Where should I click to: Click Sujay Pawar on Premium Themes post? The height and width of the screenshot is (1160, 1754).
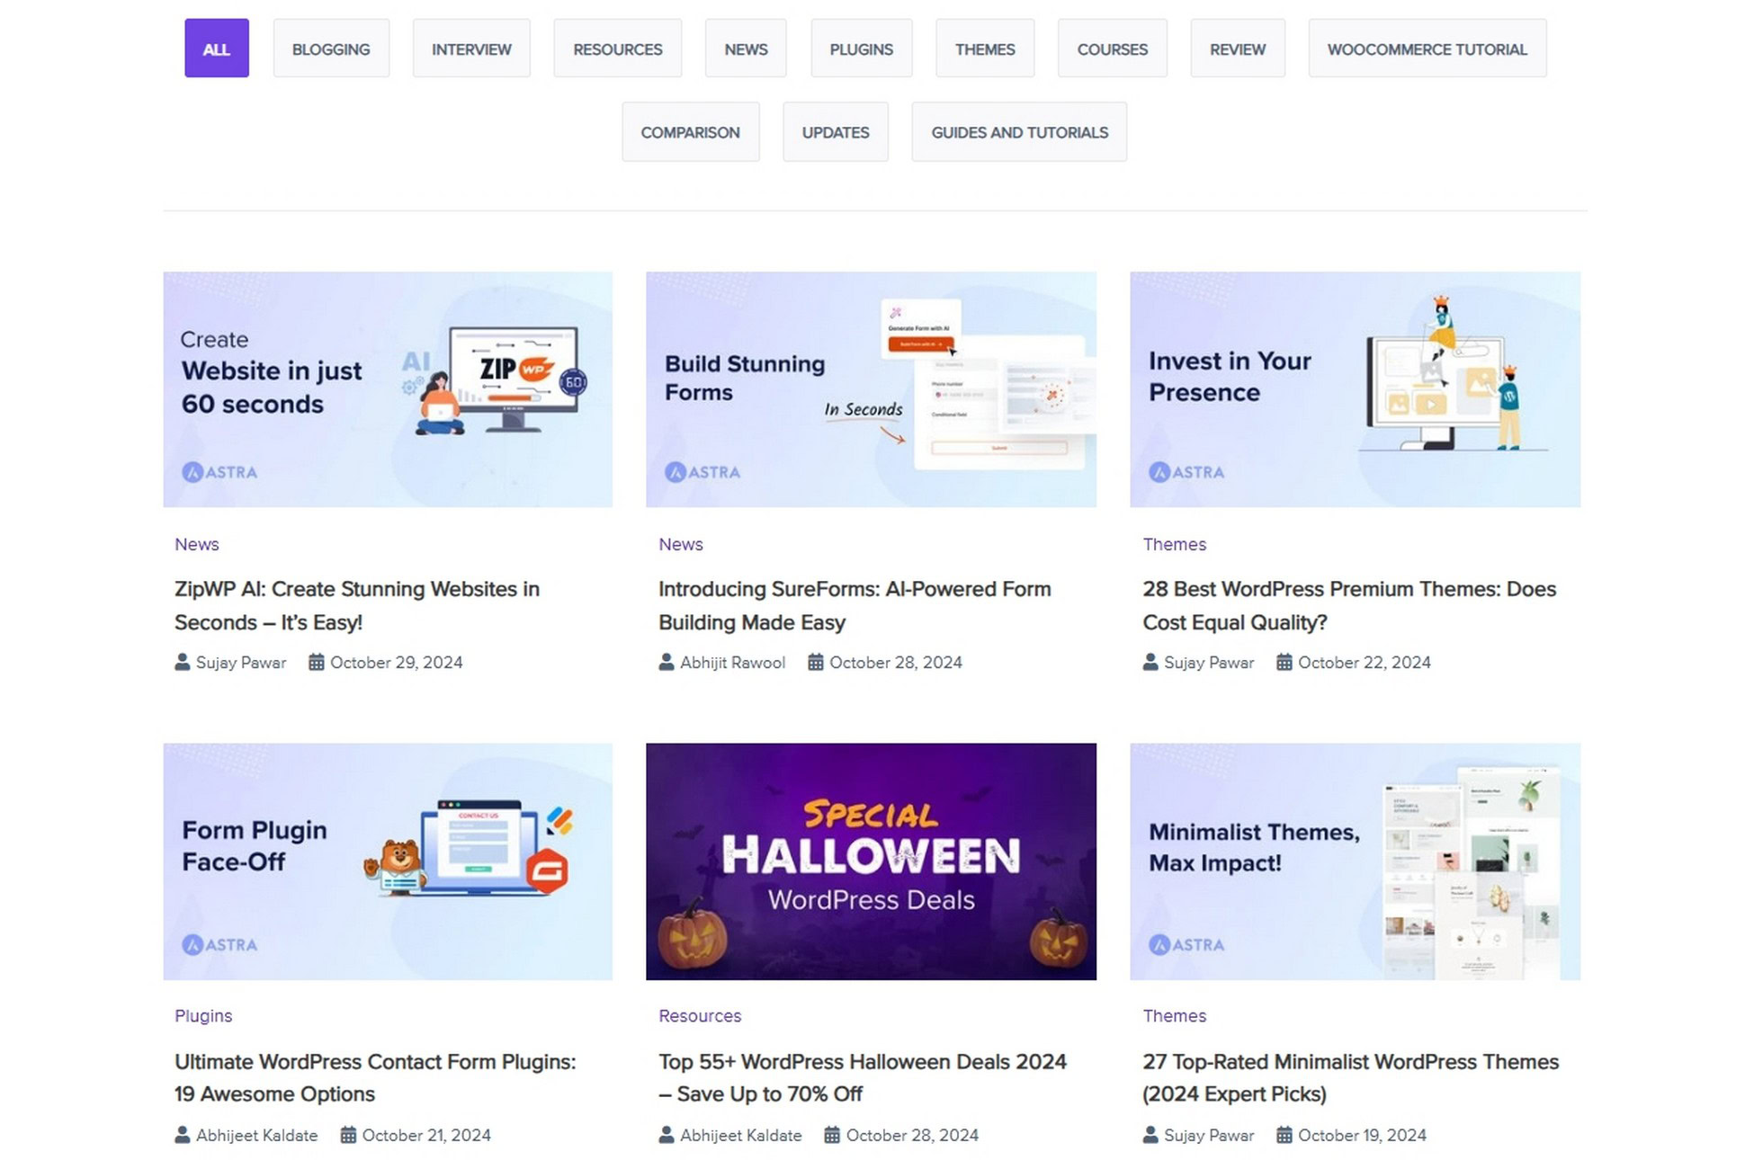(x=1209, y=663)
